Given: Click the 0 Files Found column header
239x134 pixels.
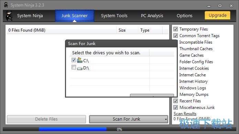Looking at the screenshot, I should click(62, 30).
